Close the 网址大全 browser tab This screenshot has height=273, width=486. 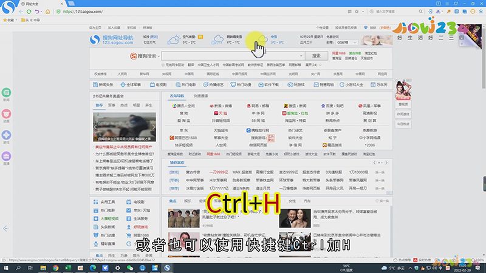[61, 4]
